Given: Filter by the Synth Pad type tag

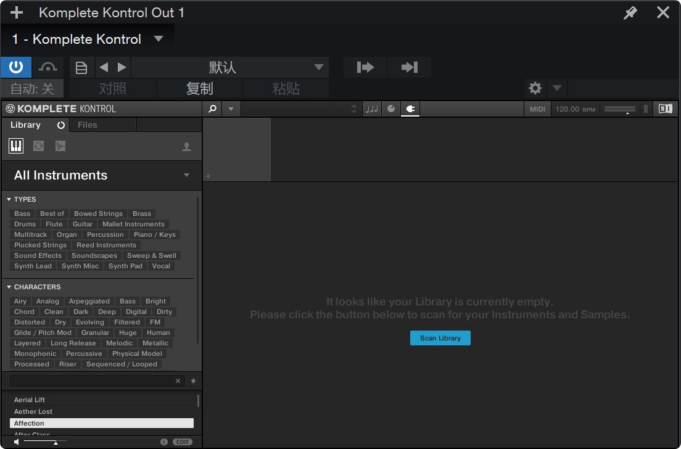Looking at the screenshot, I should tap(125, 266).
